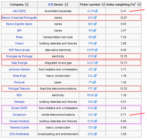Select the 'paper' sector cell
The image size is (147, 139).
tap(58, 82)
